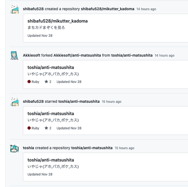This screenshot has width=188, height=187.
Task: Click the Ruby language dot in the forked card
Action: (x=29, y=82)
